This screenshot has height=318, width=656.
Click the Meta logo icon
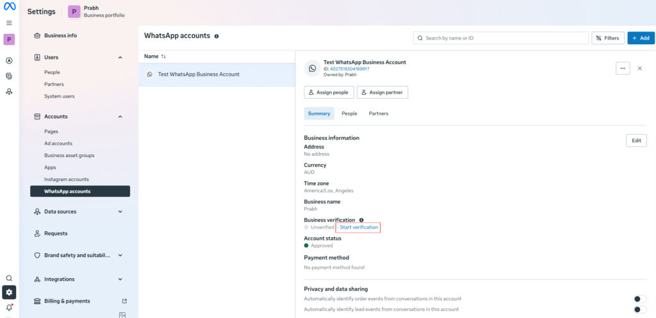(x=9, y=6)
